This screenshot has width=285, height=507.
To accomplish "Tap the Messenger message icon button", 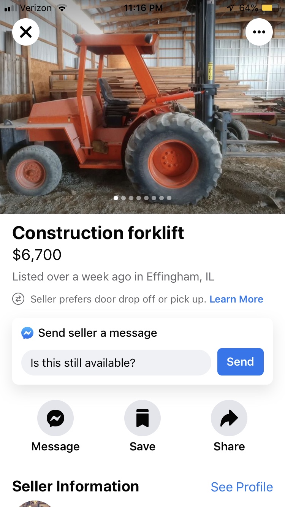I will 55,418.
